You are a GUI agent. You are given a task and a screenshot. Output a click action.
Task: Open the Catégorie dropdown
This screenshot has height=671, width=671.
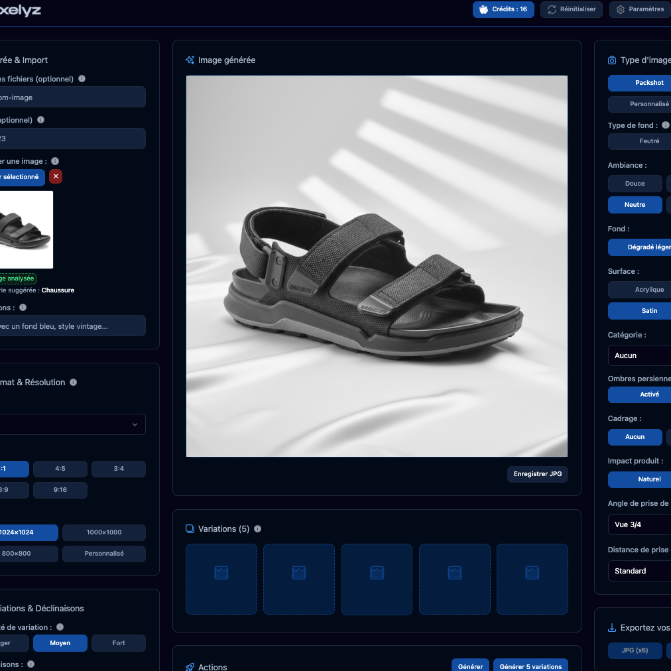640,355
